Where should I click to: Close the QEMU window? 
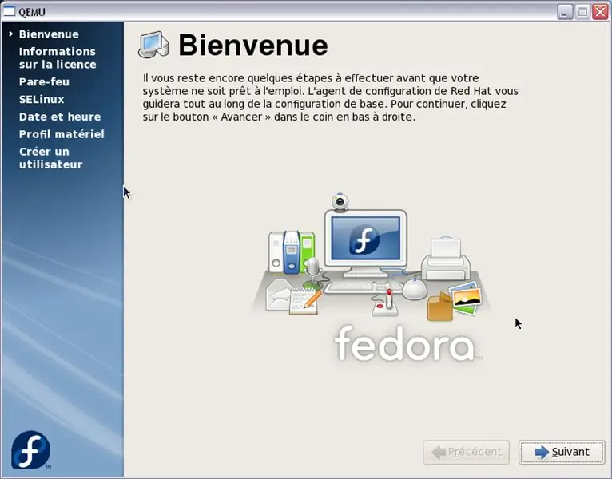[600, 12]
